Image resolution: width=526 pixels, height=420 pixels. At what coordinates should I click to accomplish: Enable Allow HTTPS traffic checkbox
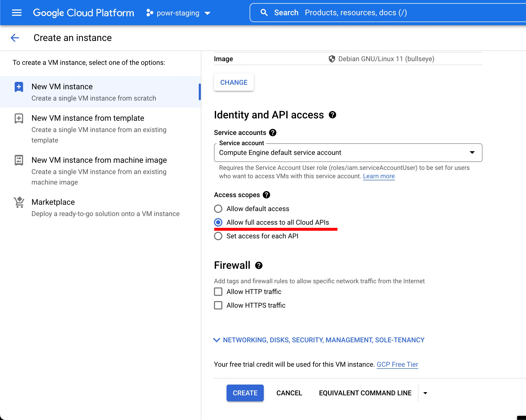(218, 305)
